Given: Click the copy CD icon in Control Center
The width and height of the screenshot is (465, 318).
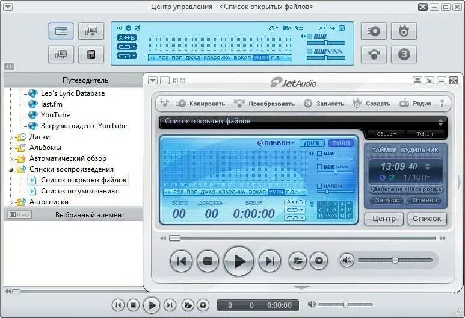Looking at the screenshot, I should tap(374, 31).
